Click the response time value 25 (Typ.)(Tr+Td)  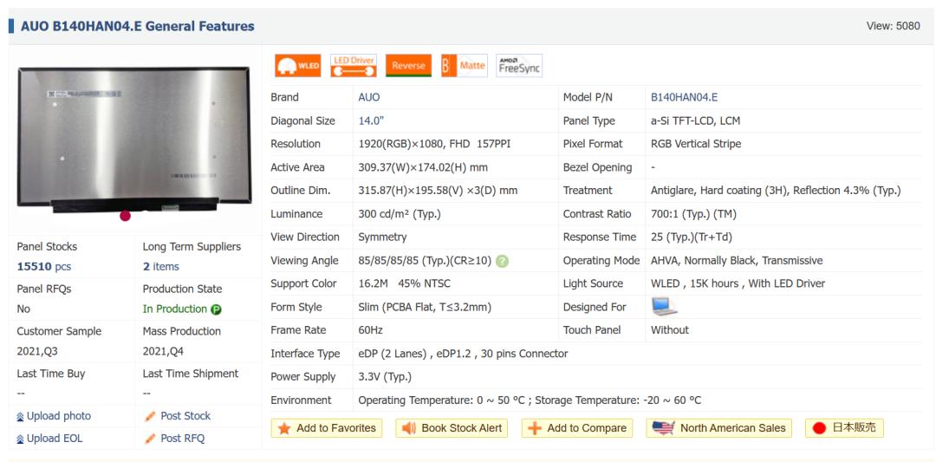pyautogui.click(x=692, y=237)
